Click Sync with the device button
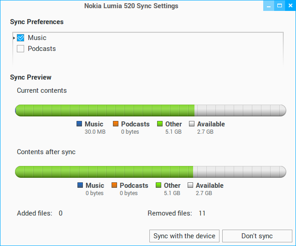Viewport: 296px width, 246px height. [184, 236]
